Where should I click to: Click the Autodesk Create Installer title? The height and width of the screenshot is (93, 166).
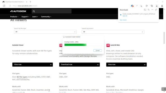73,37
